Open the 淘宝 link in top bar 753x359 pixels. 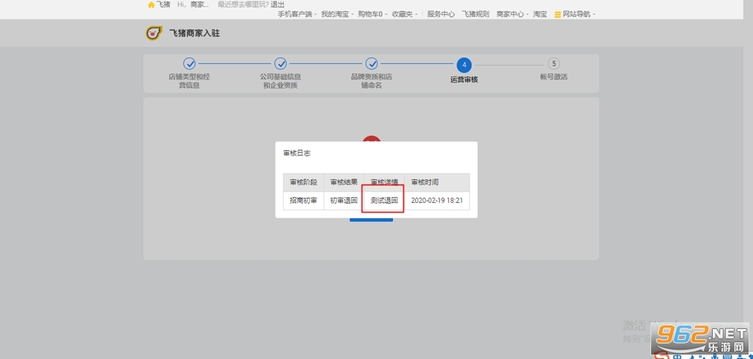(540, 14)
